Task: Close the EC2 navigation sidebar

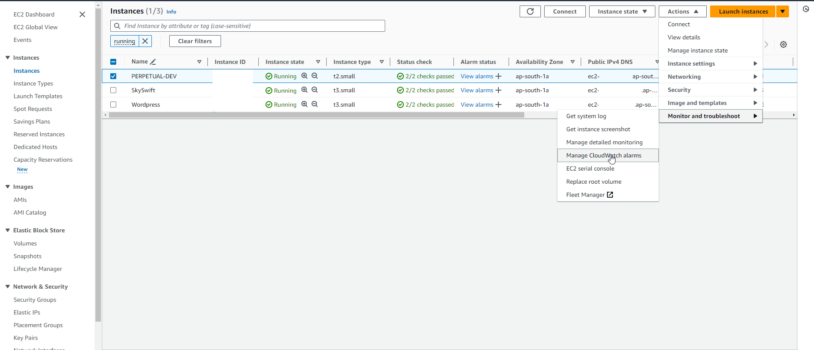Action: point(82,14)
